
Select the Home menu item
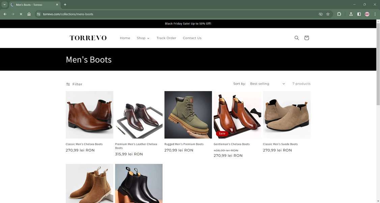(x=125, y=38)
